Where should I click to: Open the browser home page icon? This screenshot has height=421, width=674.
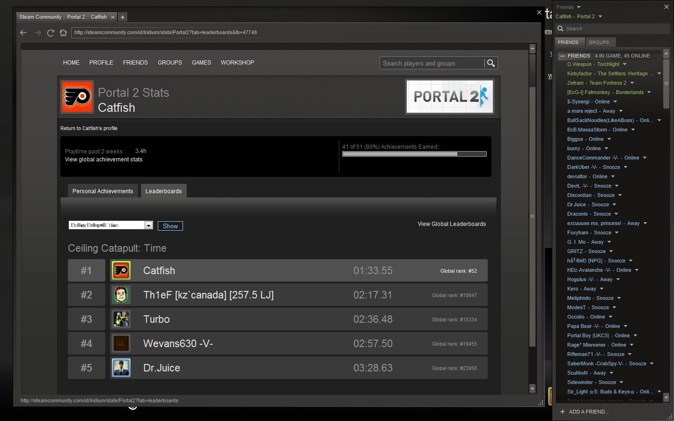[64, 33]
